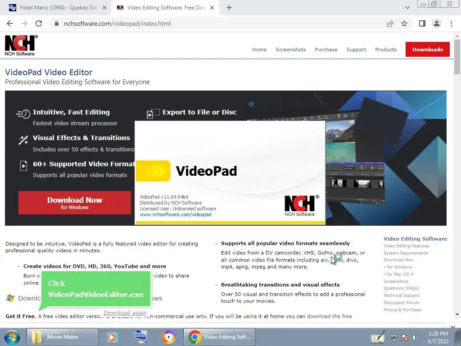Viewport: 461px width, 346px height.
Task: Open Download Now sidebar link
Action: [x=398, y=260]
